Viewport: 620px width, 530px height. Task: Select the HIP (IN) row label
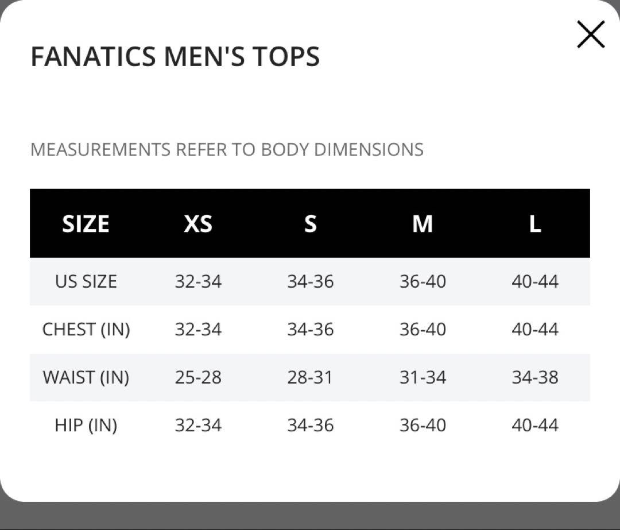86,425
